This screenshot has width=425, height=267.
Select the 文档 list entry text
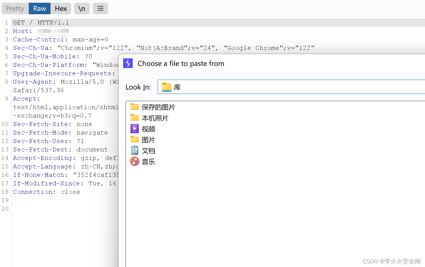point(149,151)
